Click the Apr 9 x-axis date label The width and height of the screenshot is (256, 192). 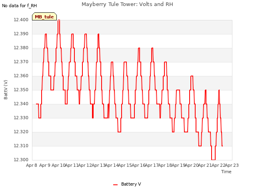tap(45, 165)
